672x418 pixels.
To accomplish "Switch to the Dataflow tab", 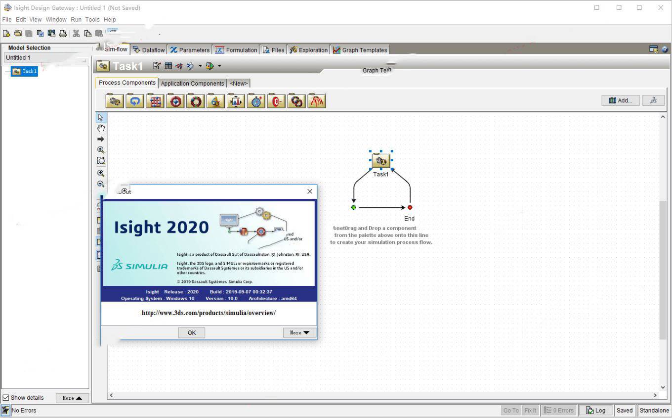I will point(149,50).
